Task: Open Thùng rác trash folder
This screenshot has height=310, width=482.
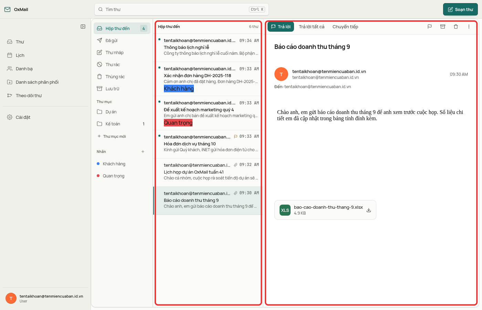Action: click(122, 76)
